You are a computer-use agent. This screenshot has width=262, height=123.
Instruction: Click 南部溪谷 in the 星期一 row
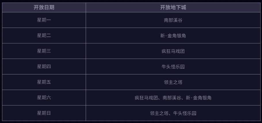[173, 20]
